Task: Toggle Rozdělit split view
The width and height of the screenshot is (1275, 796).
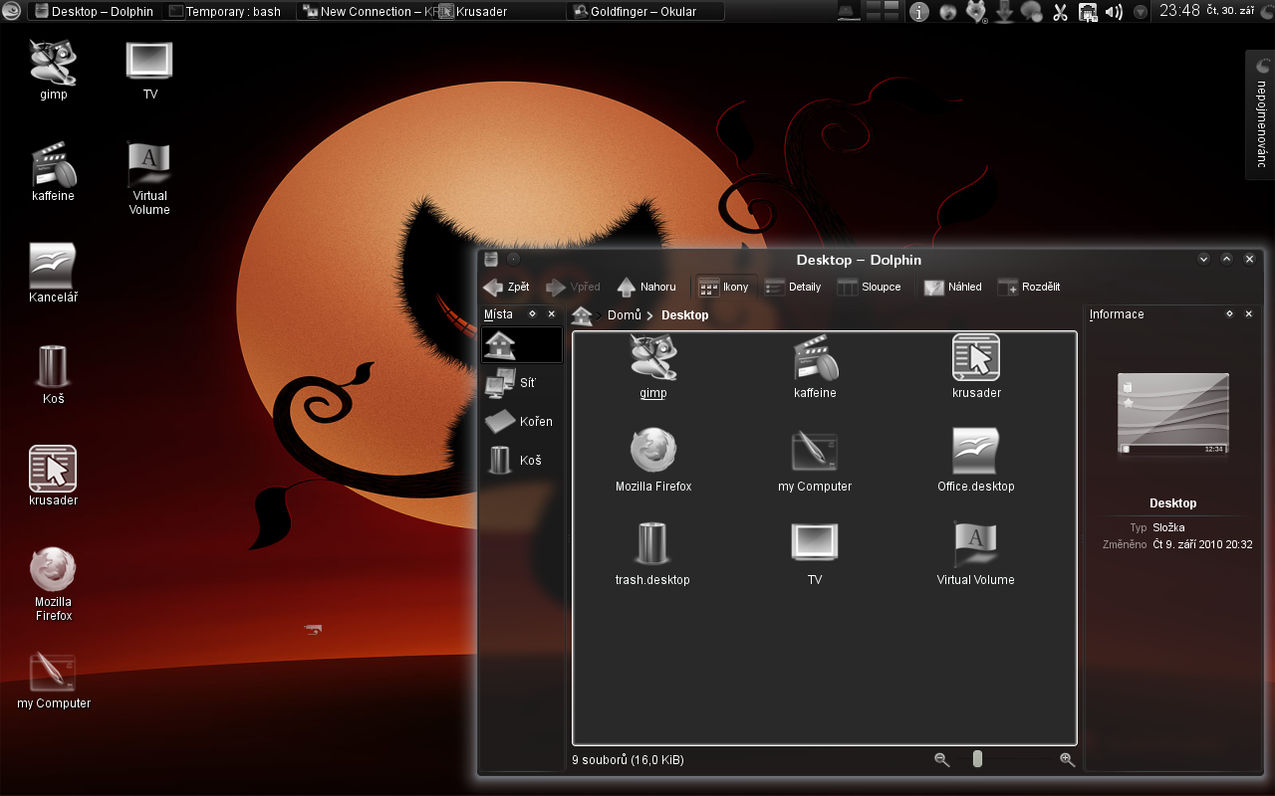Action: click(1029, 287)
